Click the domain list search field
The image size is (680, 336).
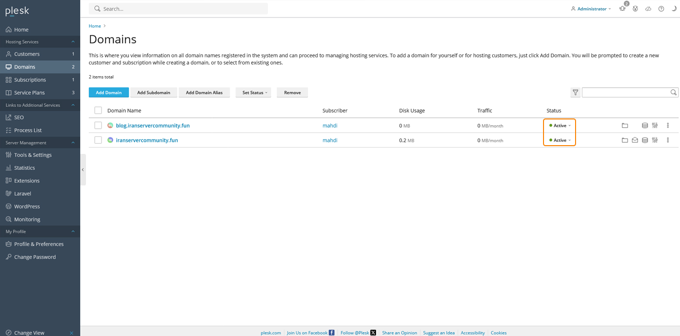click(626, 92)
